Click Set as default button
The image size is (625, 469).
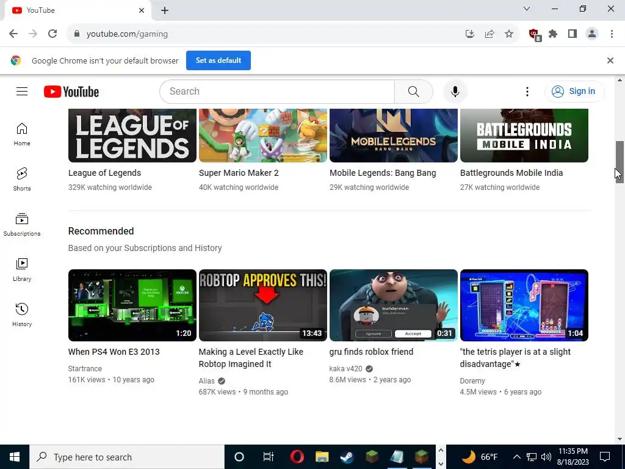(x=219, y=60)
